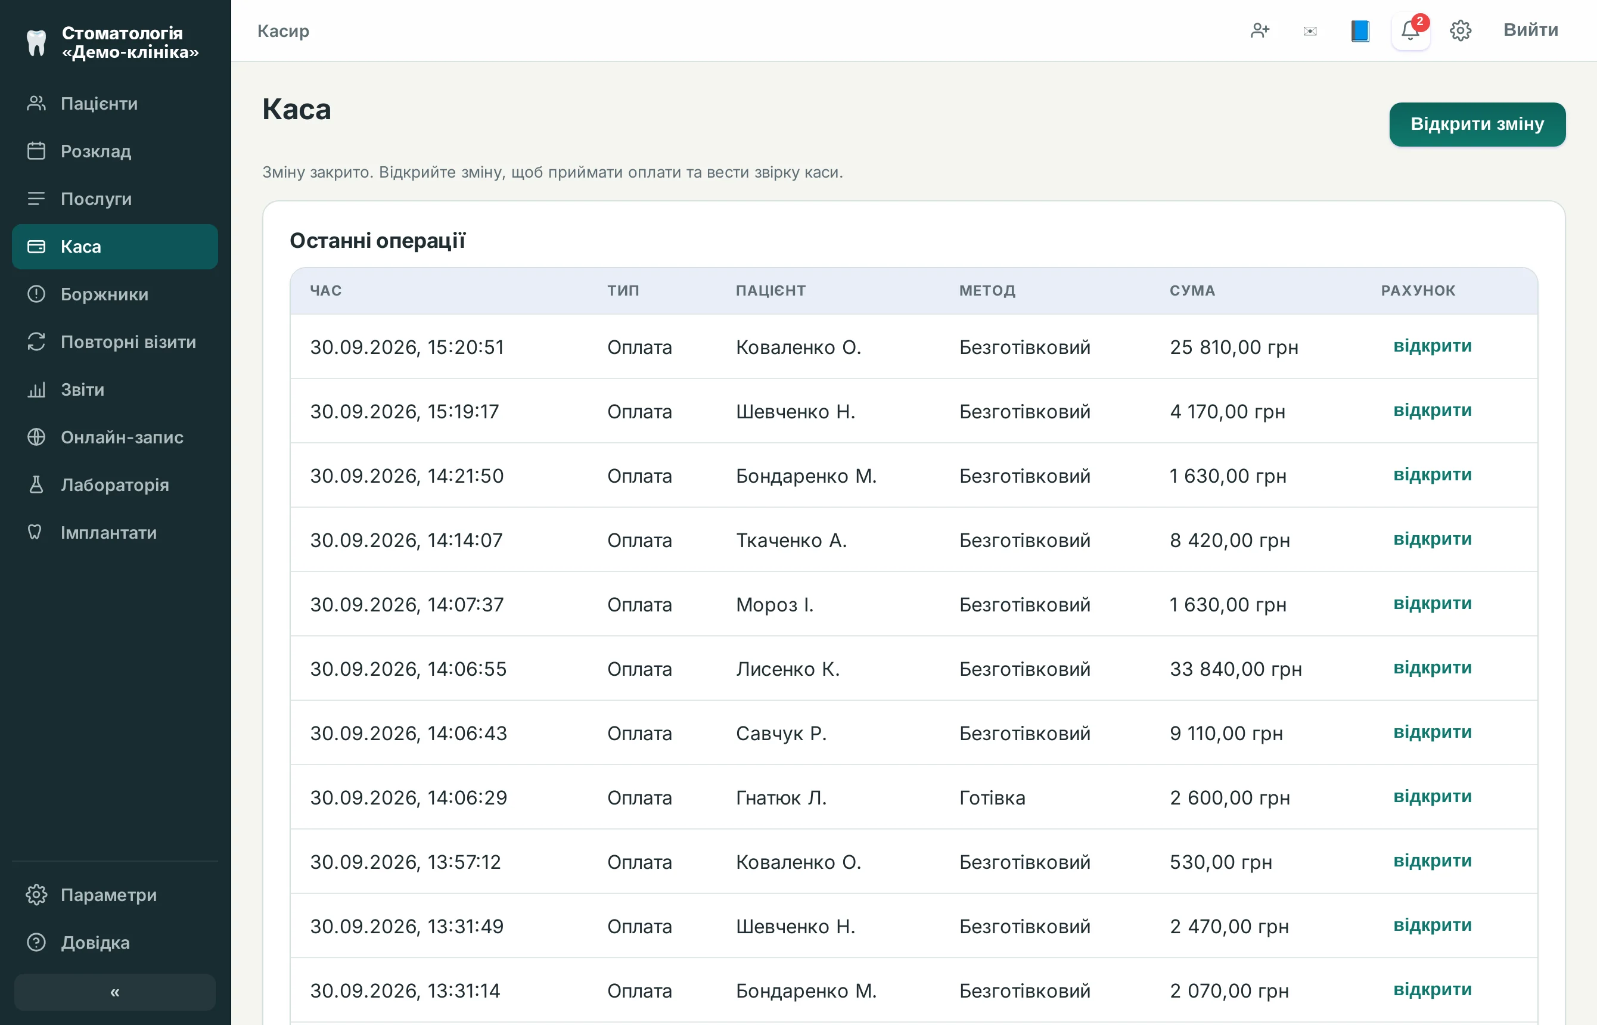Click Відкрити зміну button

click(x=1477, y=125)
